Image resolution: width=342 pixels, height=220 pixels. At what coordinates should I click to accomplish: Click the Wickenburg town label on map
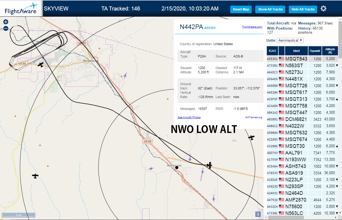[x=91, y=61]
